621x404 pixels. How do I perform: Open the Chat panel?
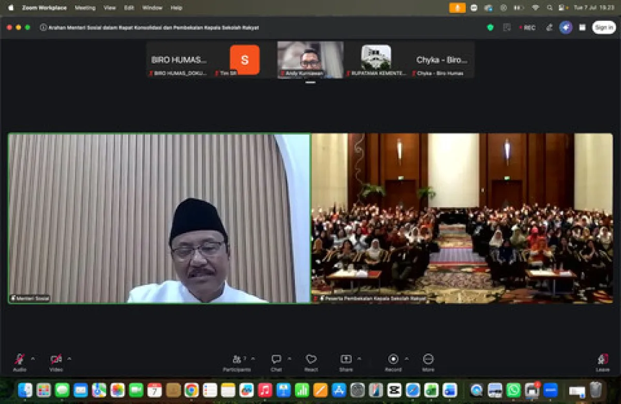click(276, 362)
